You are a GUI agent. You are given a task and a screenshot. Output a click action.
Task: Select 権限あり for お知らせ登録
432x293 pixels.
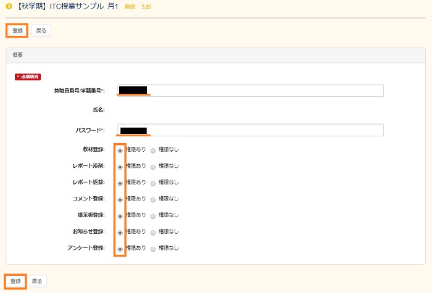120,232
